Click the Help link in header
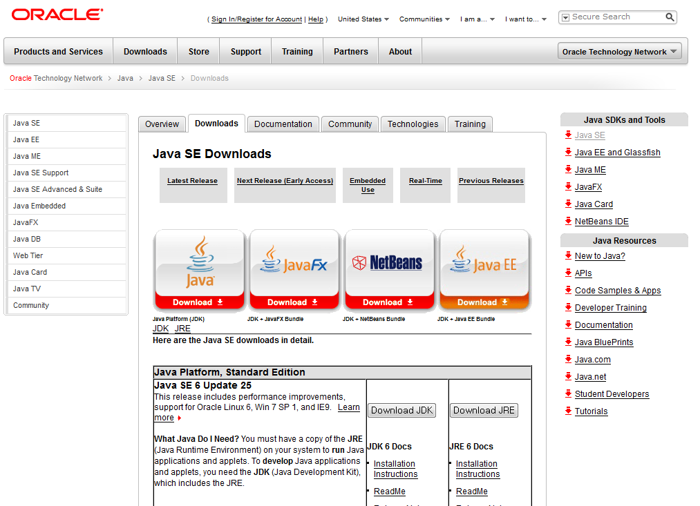The width and height of the screenshot is (700, 506). (x=316, y=19)
